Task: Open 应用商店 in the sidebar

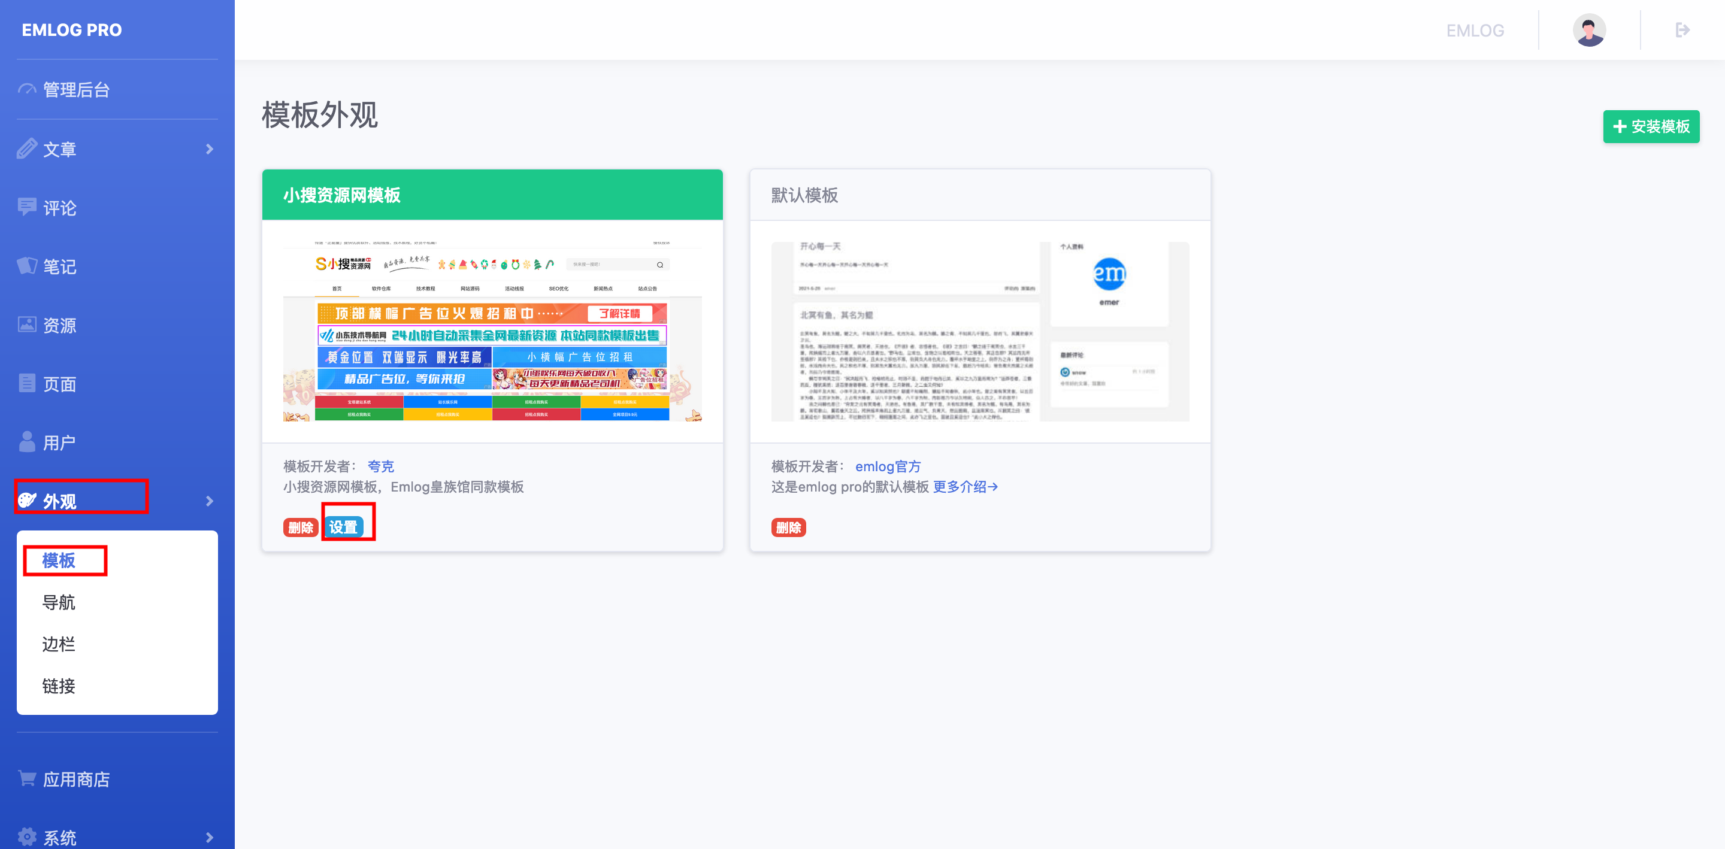Action: [x=75, y=779]
